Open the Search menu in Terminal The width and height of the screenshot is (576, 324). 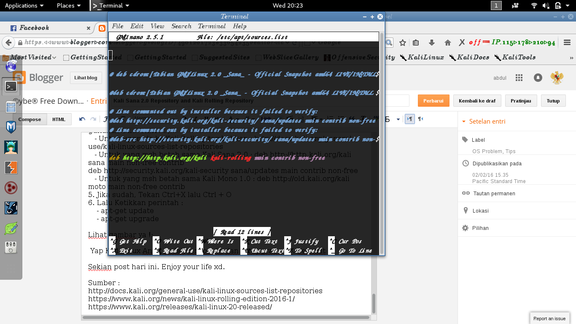(181, 26)
